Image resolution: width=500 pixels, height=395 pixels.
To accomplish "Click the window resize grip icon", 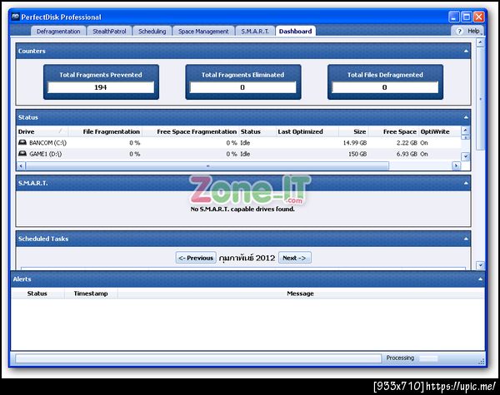I will point(481,361).
